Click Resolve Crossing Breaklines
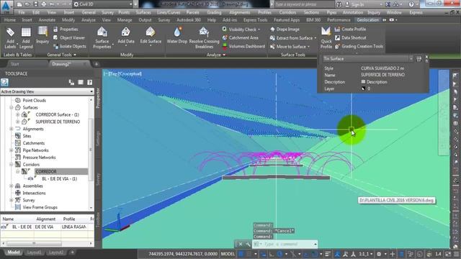 tap(204, 37)
